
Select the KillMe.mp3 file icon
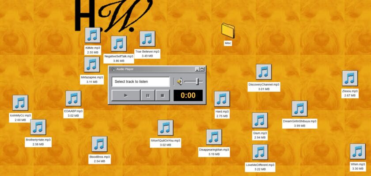[92, 35]
